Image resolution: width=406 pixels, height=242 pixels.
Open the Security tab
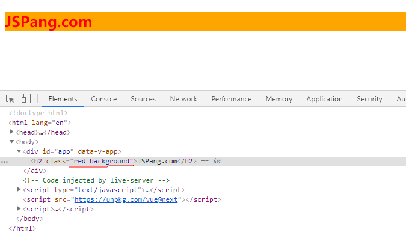click(369, 99)
